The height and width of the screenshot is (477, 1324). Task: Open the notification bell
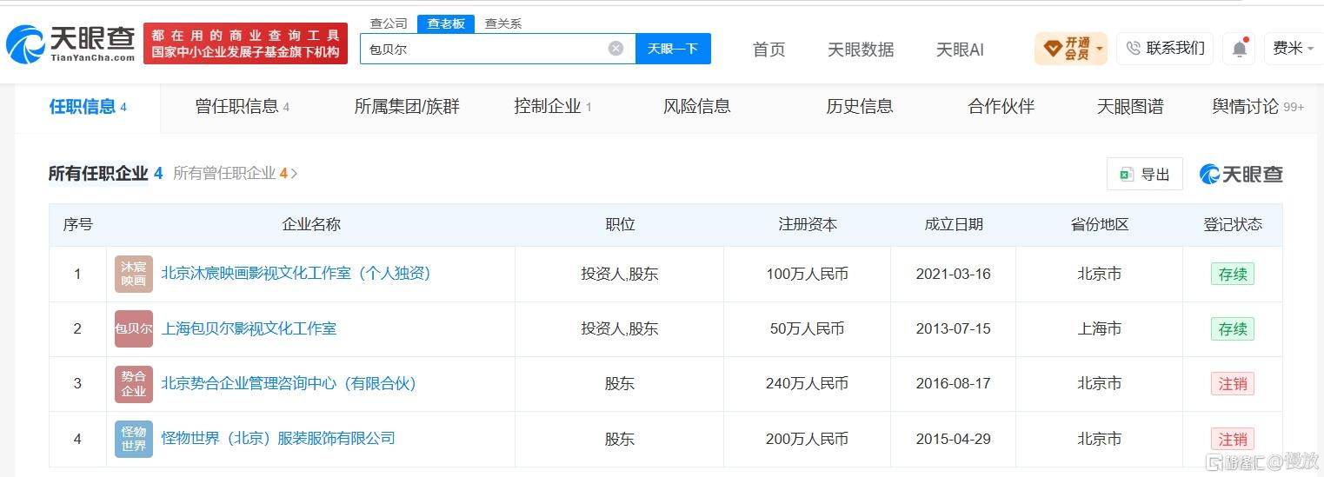point(1239,49)
